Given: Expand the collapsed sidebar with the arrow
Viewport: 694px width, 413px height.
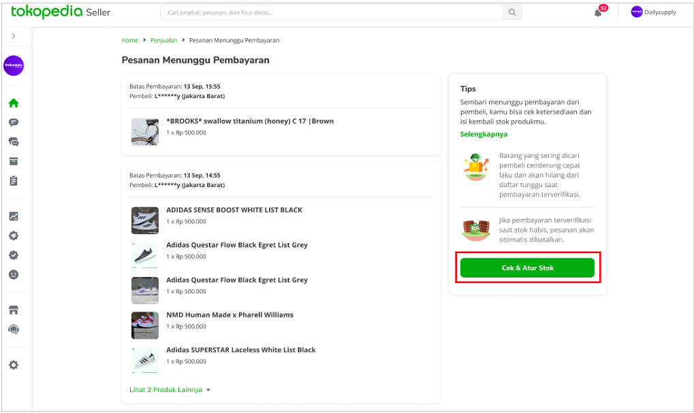Looking at the screenshot, I should click(x=14, y=36).
